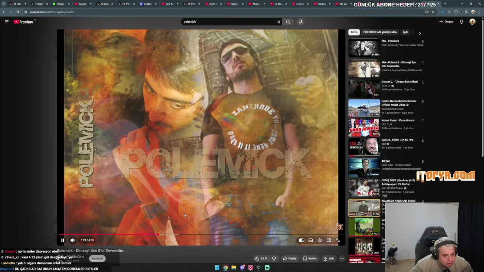484x272 pixels.
Task: Select the İlgili filter chip
Action: (x=405, y=32)
